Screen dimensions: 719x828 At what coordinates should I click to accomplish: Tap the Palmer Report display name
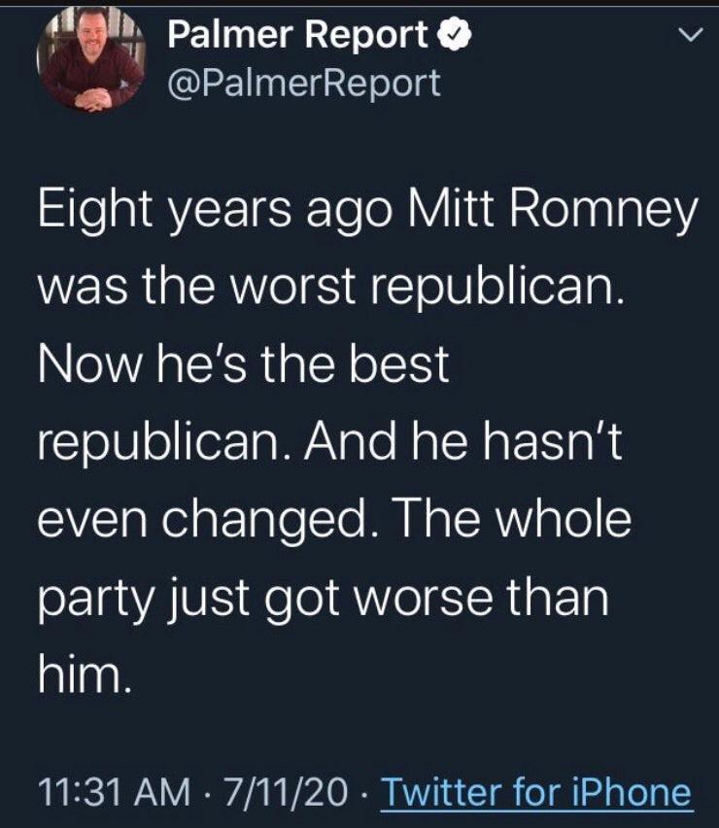click(297, 35)
